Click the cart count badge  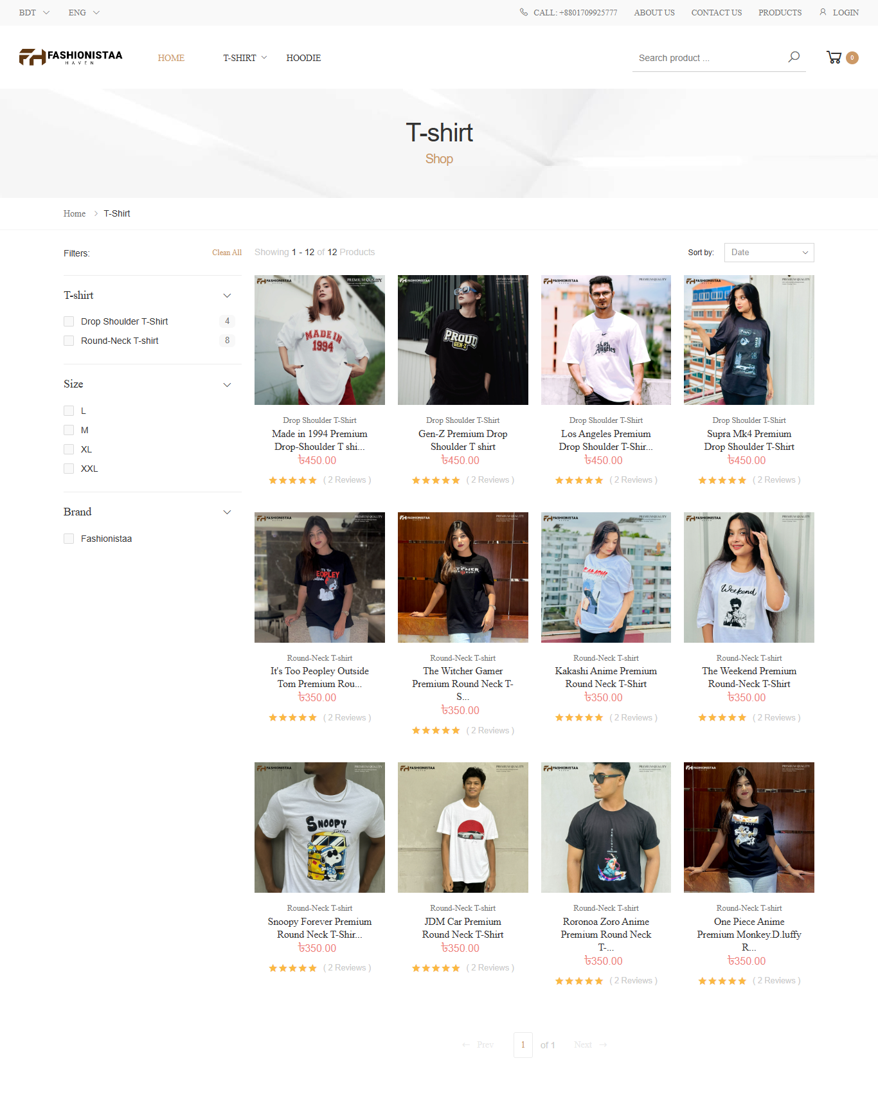[x=852, y=58]
